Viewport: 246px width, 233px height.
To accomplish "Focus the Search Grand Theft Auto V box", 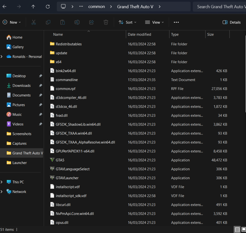I will [219, 7].
